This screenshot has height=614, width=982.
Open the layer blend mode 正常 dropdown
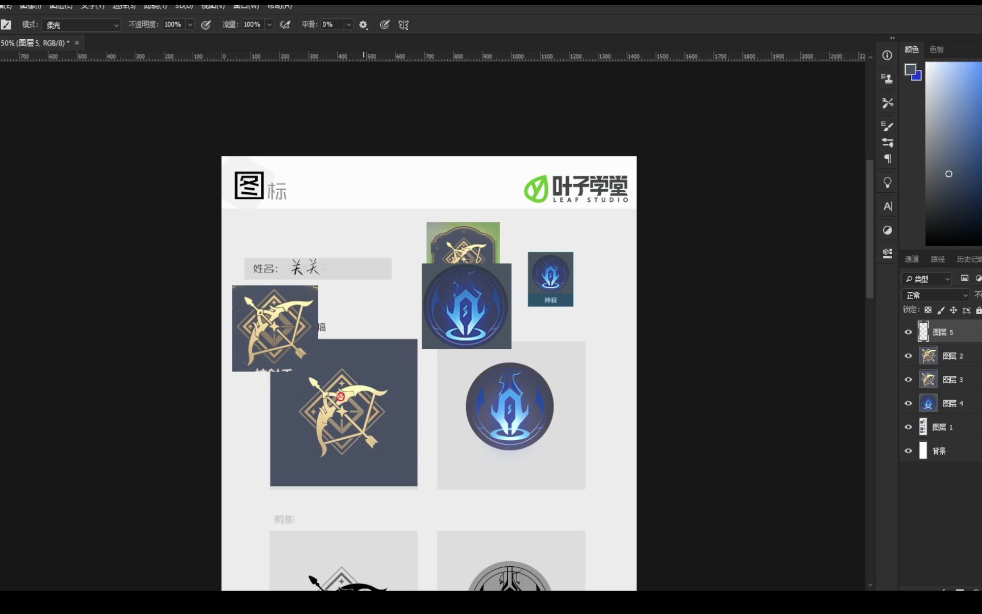935,295
